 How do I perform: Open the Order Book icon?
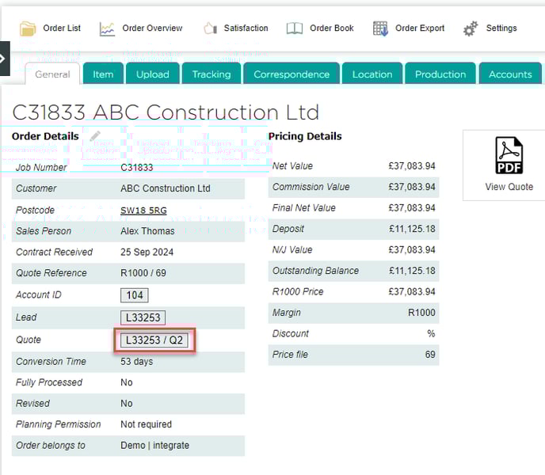tap(295, 28)
